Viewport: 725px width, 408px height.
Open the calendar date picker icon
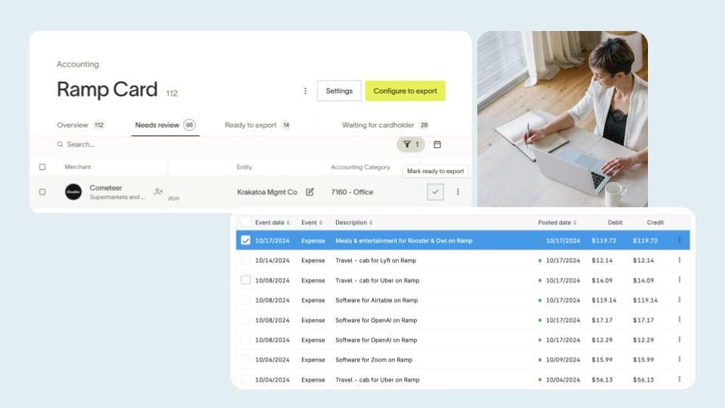click(x=437, y=144)
